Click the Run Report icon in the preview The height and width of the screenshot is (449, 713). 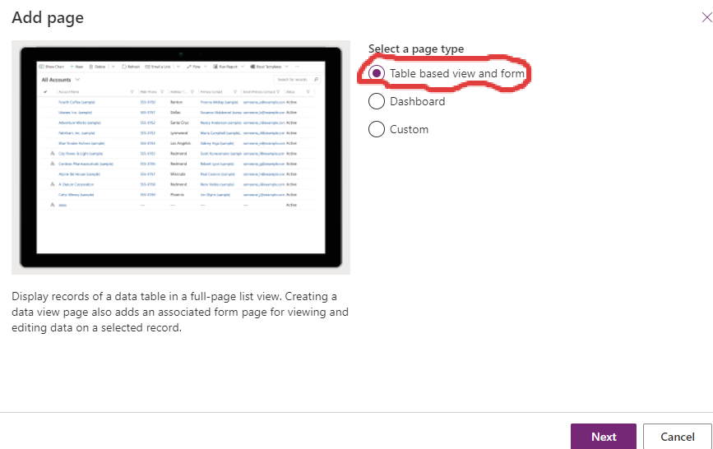click(x=215, y=66)
